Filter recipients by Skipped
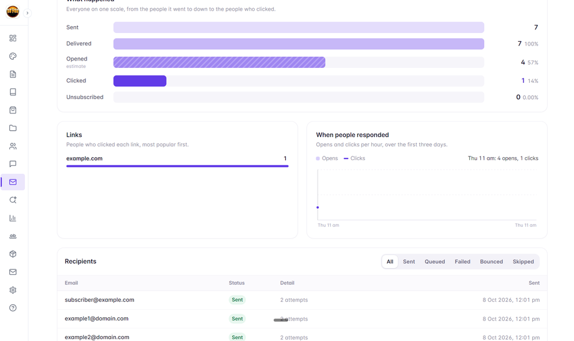 pyautogui.click(x=523, y=262)
